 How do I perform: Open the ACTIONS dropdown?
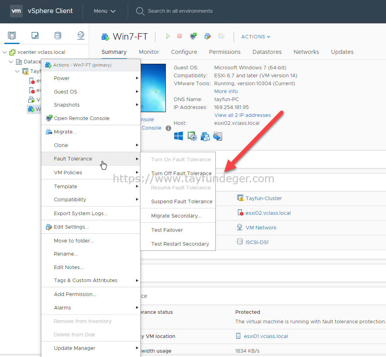(256, 36)
